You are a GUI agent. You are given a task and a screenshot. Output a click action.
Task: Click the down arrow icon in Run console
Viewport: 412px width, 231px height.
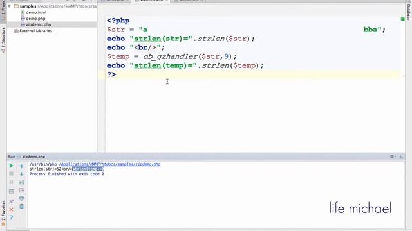21,174
